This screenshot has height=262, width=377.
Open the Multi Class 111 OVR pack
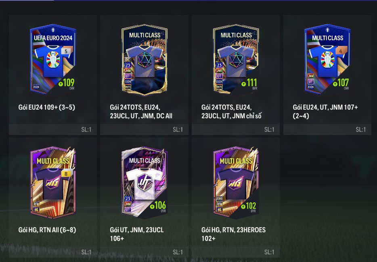click(236, 60)
